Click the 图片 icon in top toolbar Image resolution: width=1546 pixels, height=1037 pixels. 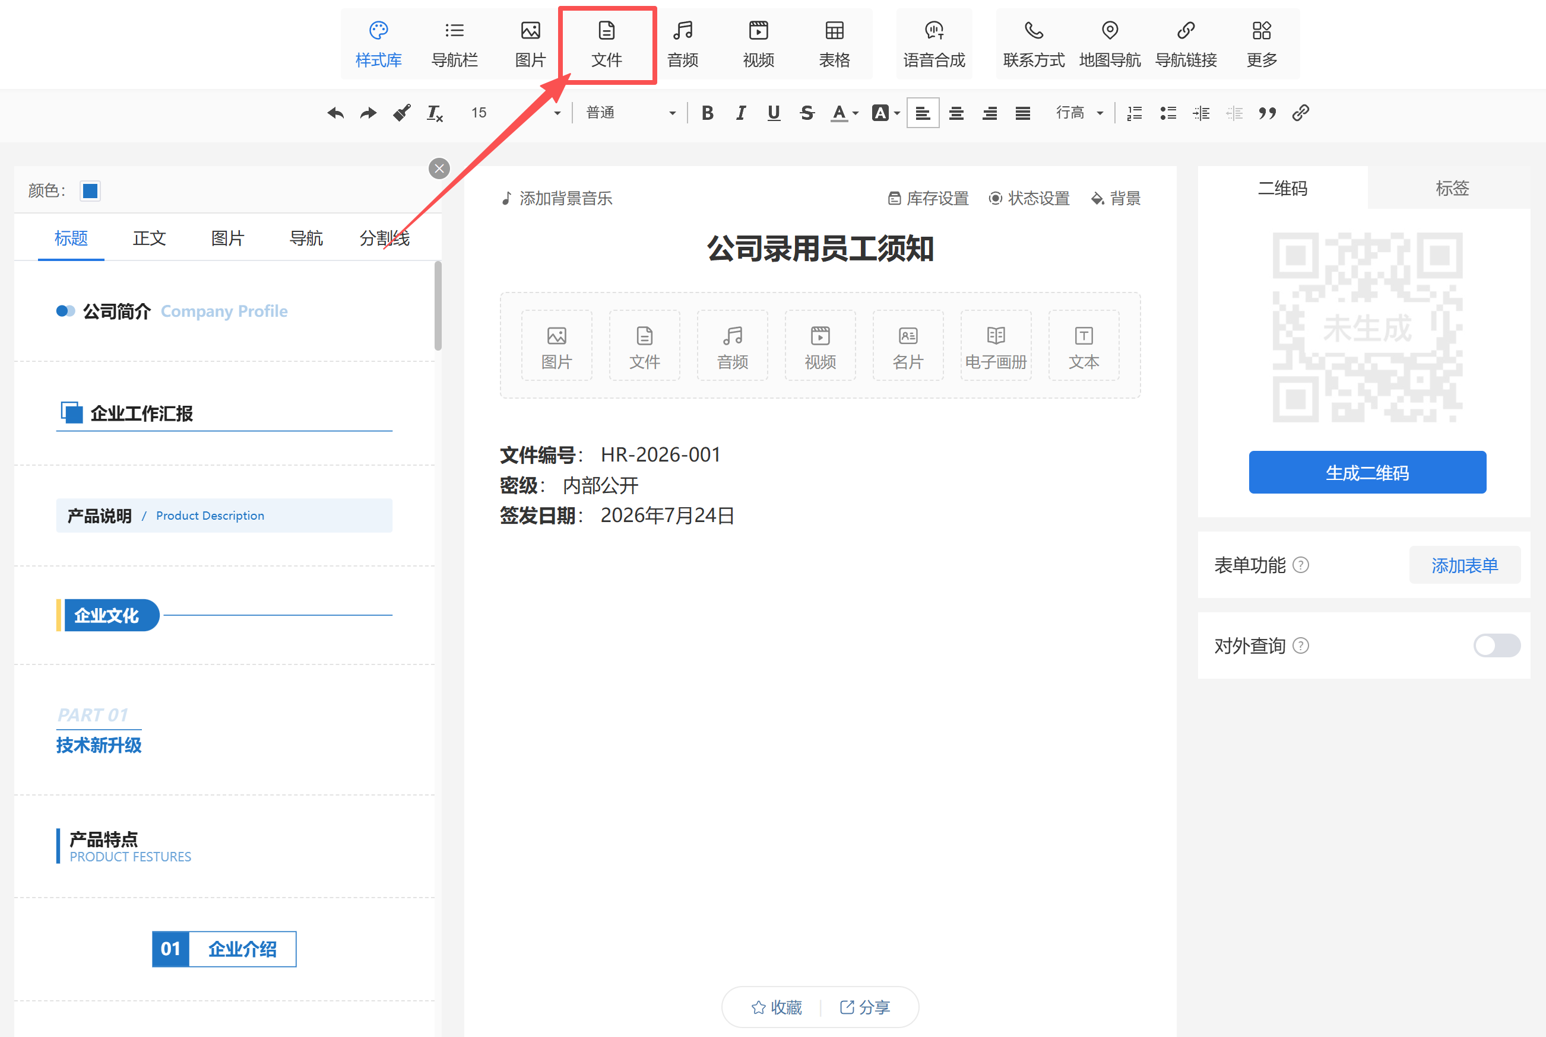pyautogui.click(x=531, y=44)
